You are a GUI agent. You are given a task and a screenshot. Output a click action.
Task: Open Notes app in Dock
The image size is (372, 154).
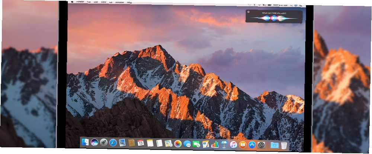click(x=150, y=143)
